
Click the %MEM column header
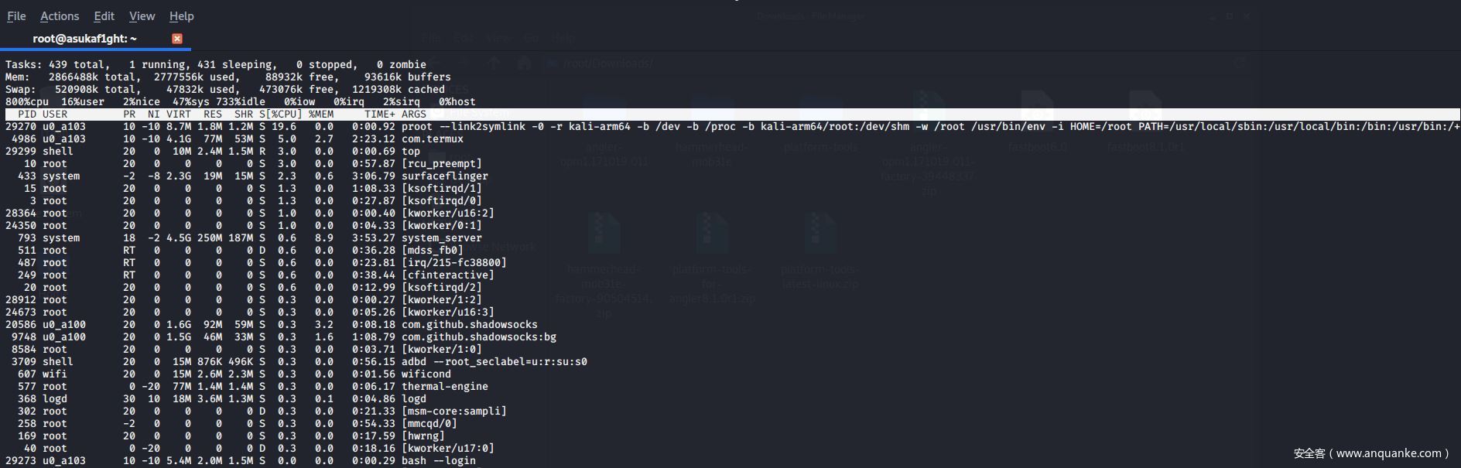320,114
